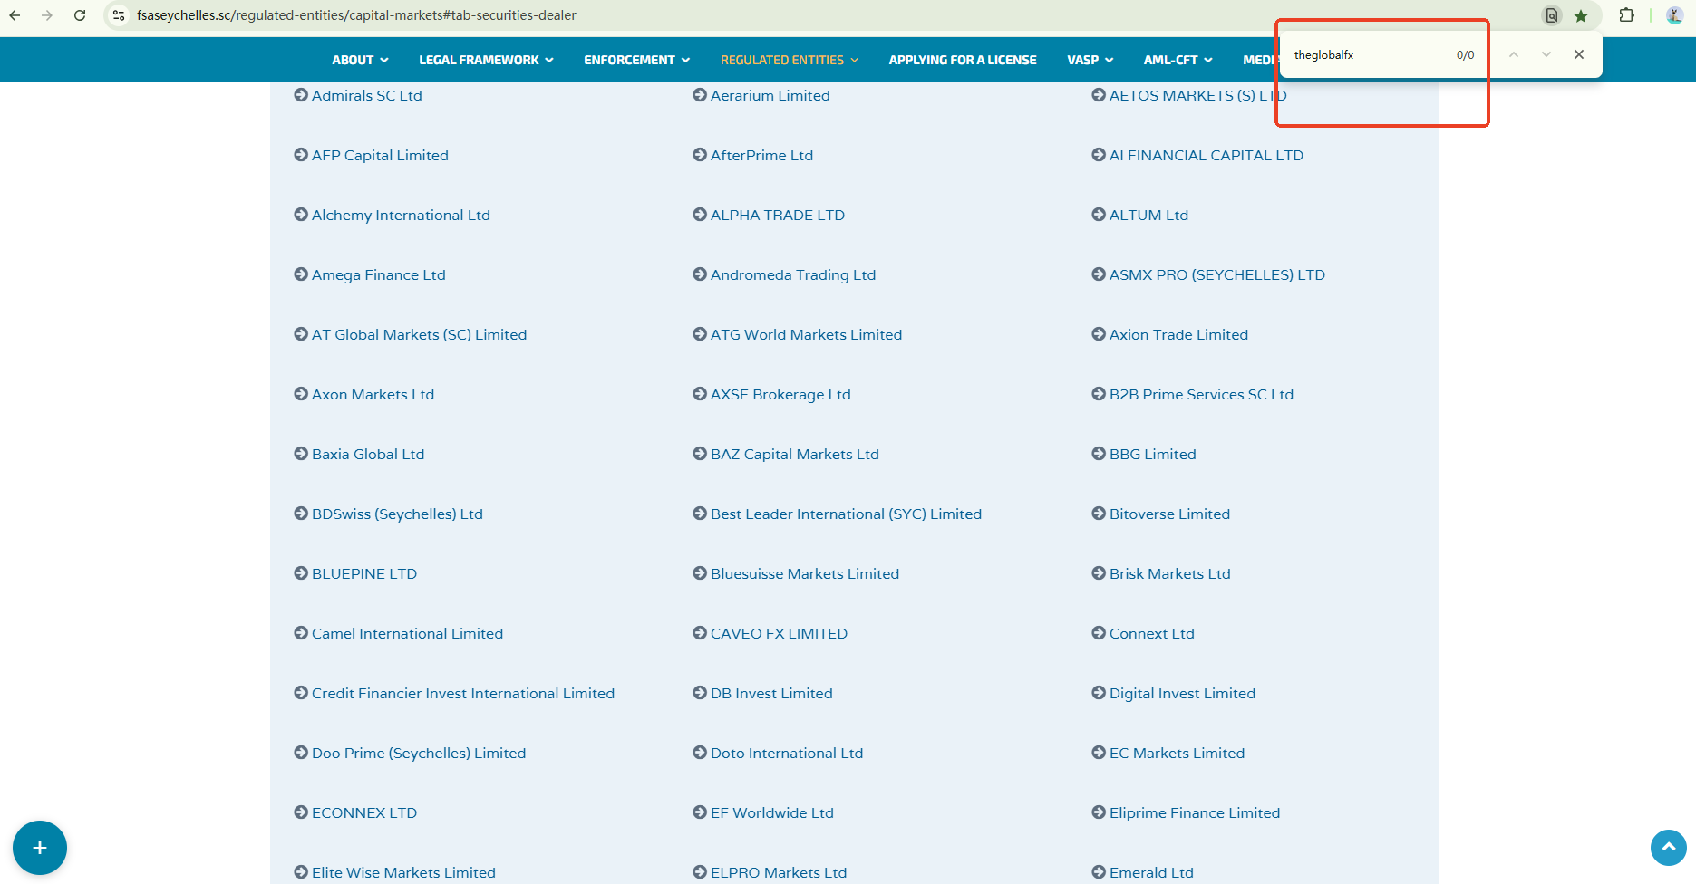
Task: Open the BAZ Capital Markets Ltd link
Action: coord(795,454)
